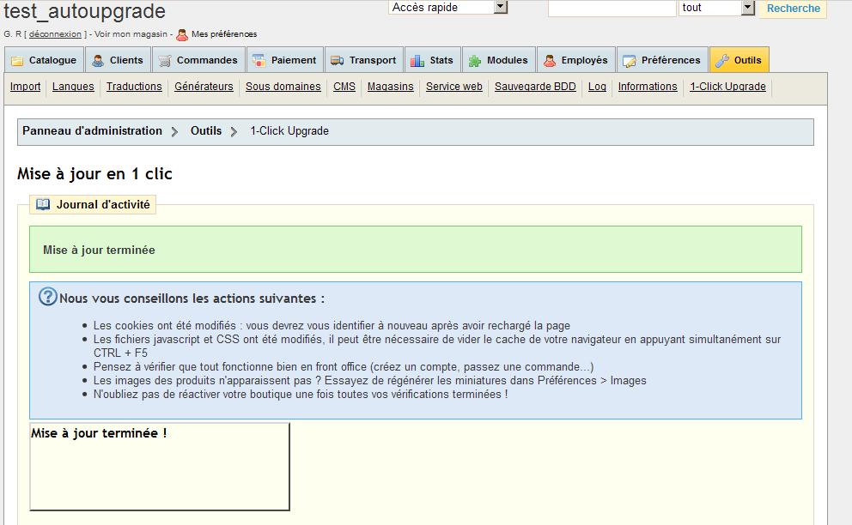Click the déconnexion link
The width and height of the screenshot is (852, 525).
[x=55, y=33]
